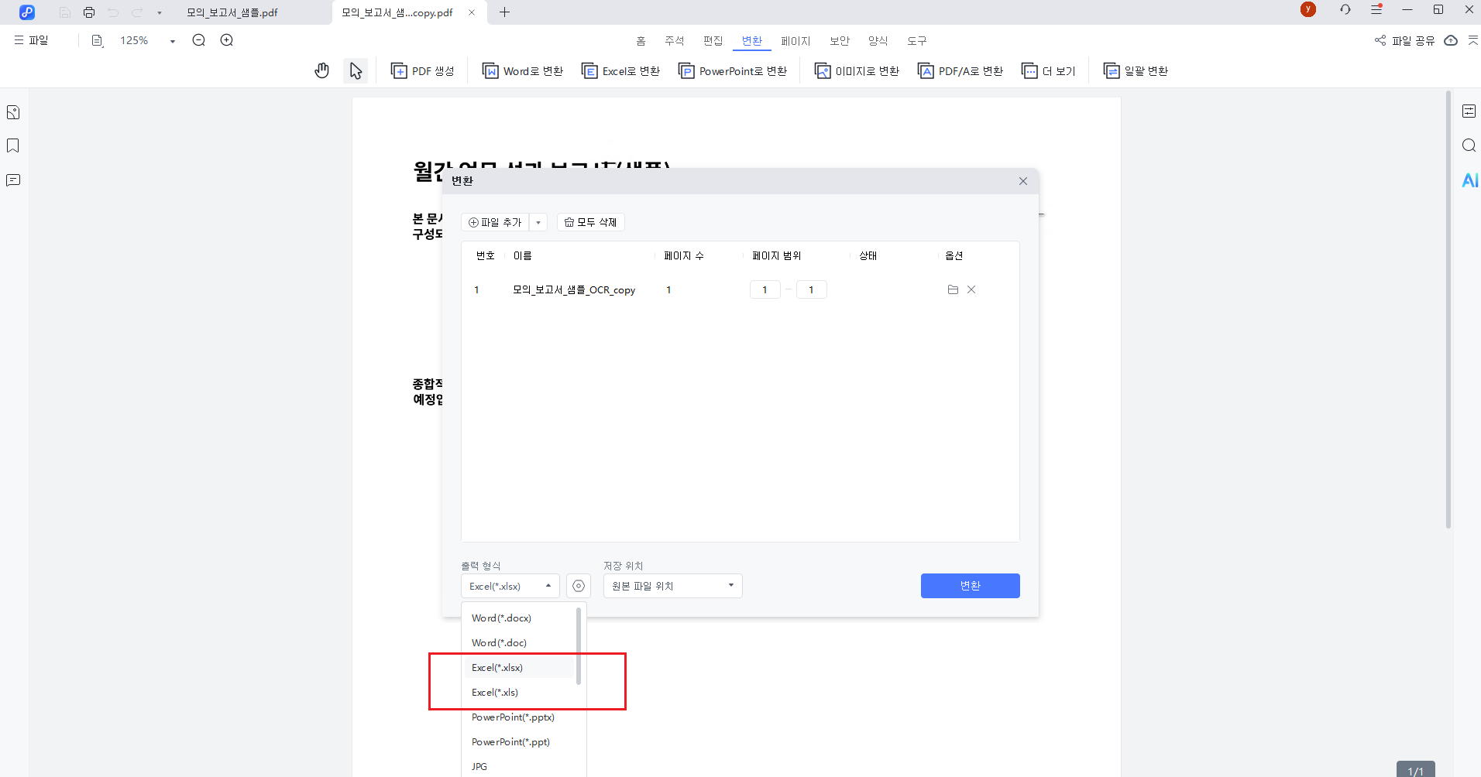Open the 저장 위치 dropdown
Viewport: 1481px width, 777px height.
point(671,586)
